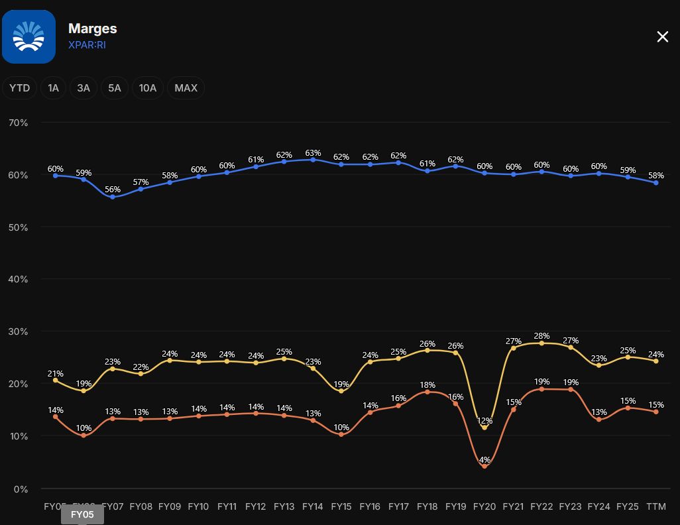The image size is (680, 525).
Task: Select the 10A time range
Action: click(147, 88)
